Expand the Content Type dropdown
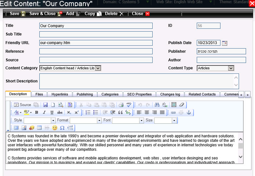 click(231, 68)
